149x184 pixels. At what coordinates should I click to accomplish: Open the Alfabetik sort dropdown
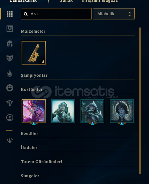(114, 14)
